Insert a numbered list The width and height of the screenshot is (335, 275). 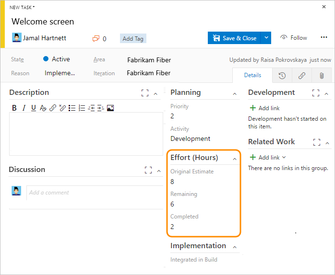click(x=82, y=108)
